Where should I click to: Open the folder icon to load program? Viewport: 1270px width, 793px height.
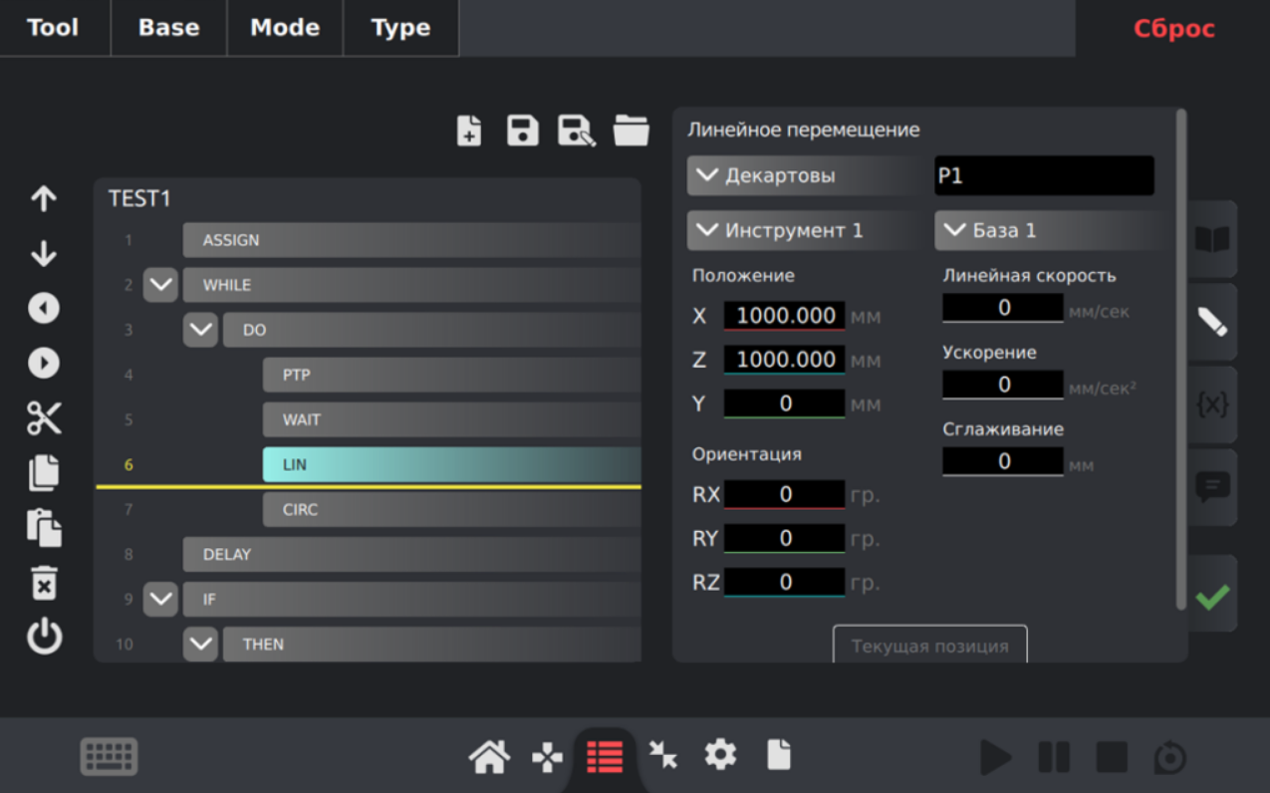click(631, 131)
